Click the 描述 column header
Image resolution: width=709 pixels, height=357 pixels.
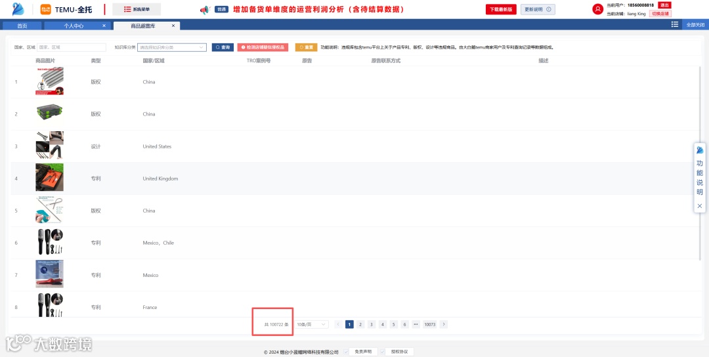[x=543, y=60]
